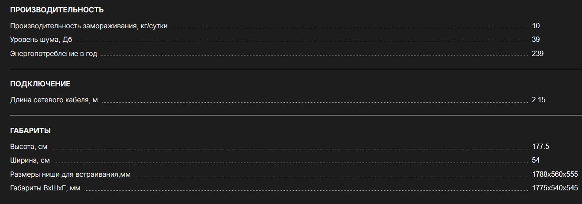
Task: Click the Энергопотребление в год label
Action: (x=53, y=54)
